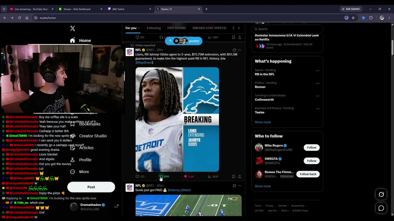The height and width of the screenshot is (221, 394).
Task: View site information for x.com
Action: click(36, 18)
